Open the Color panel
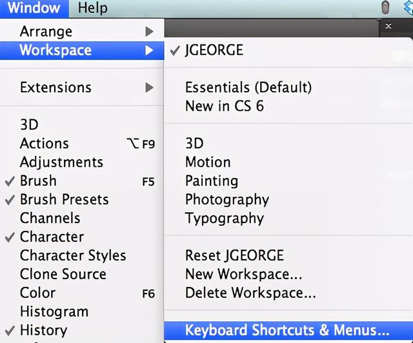The height and width of the screenshot is (343, 413). [37, 293]
